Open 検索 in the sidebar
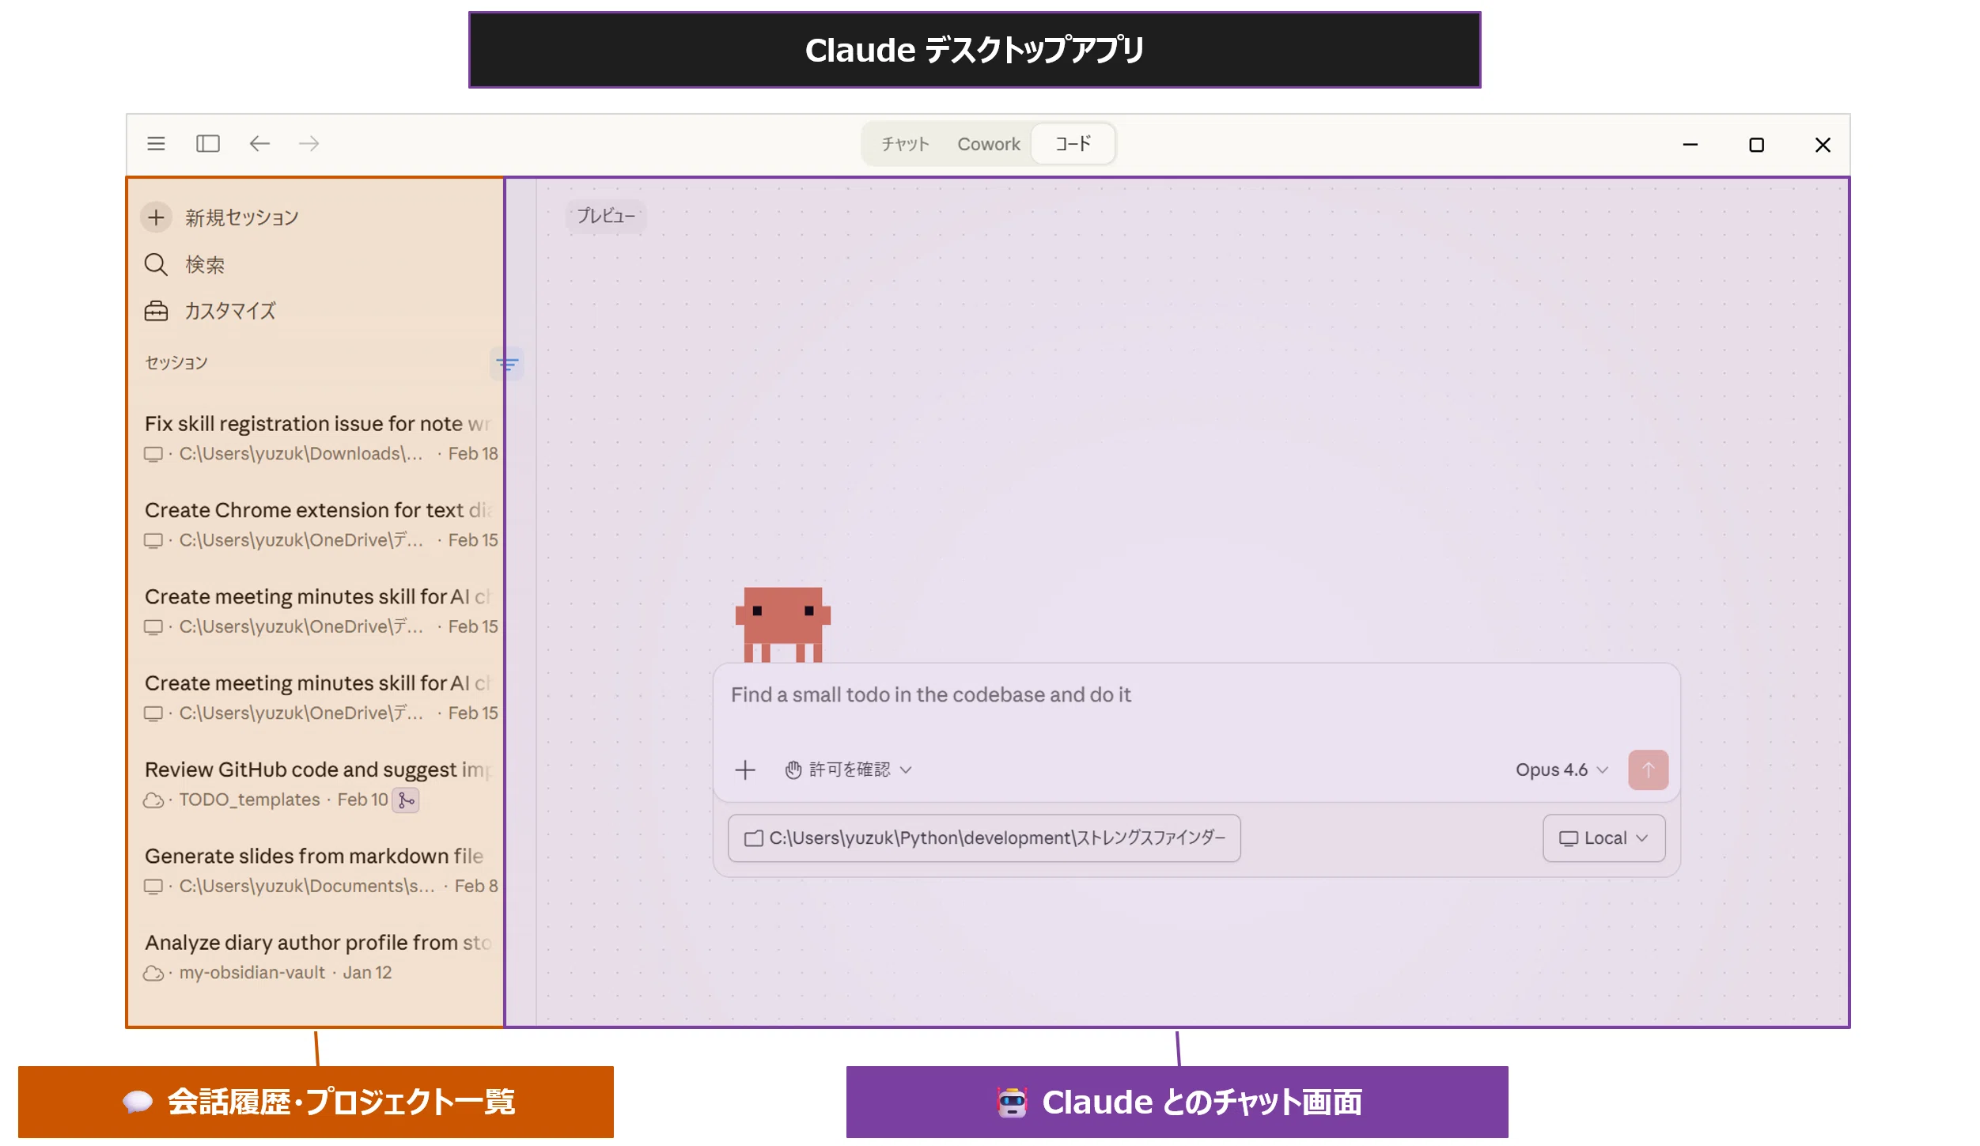Viewport: 1980px width, 1146px height. coord(205,264)
